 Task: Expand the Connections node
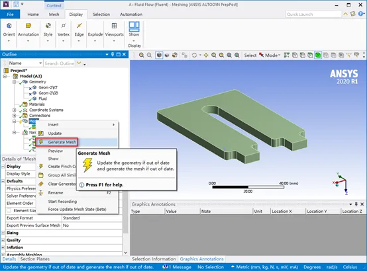click(x=15, y=116)
